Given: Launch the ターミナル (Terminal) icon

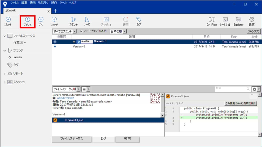Looking at the screenshot, I should click(225, 21).
